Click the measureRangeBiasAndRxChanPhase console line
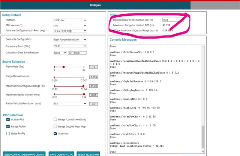 pos(144,73)
